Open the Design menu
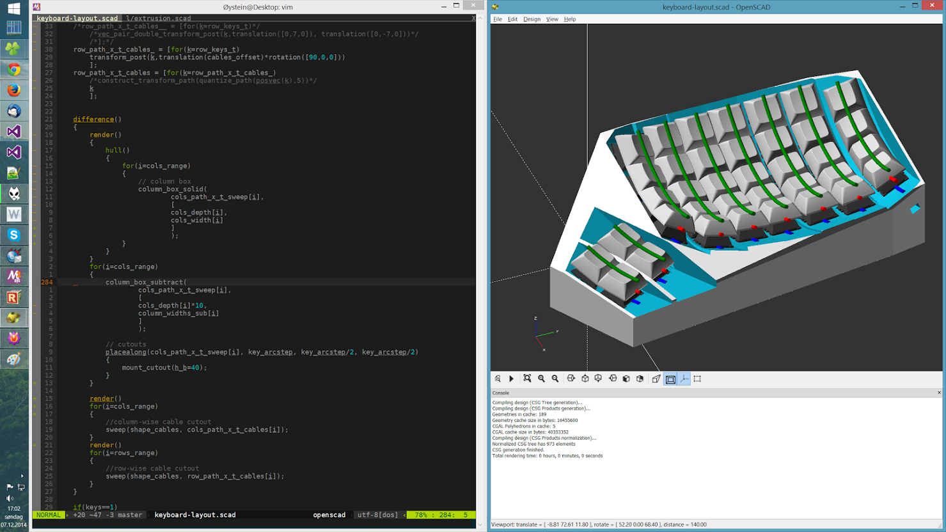 click(532, 19)
